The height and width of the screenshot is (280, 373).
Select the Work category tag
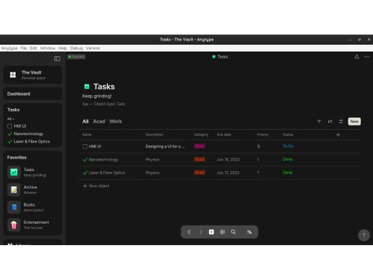(199, 146)
